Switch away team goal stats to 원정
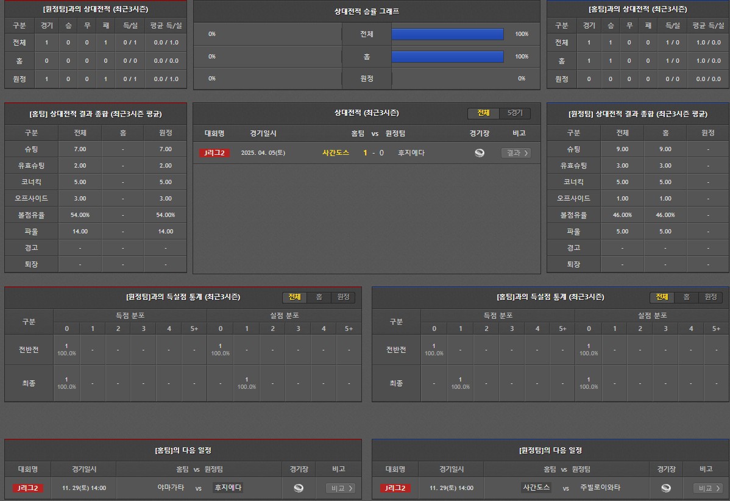The width and height of the screenshot is (730, 501). tap(711, 297)
